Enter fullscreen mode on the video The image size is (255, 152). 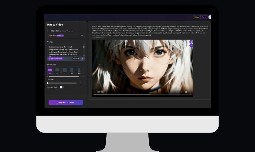pos(186,92)
